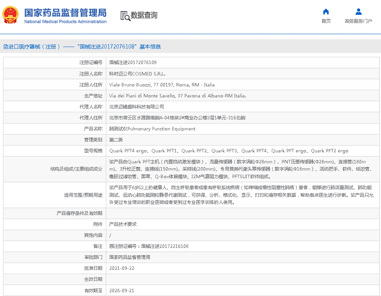This screenshot has height=296, width=381.
Task: Open the 政务服务门户 text link
Action: tap(358, 21)
